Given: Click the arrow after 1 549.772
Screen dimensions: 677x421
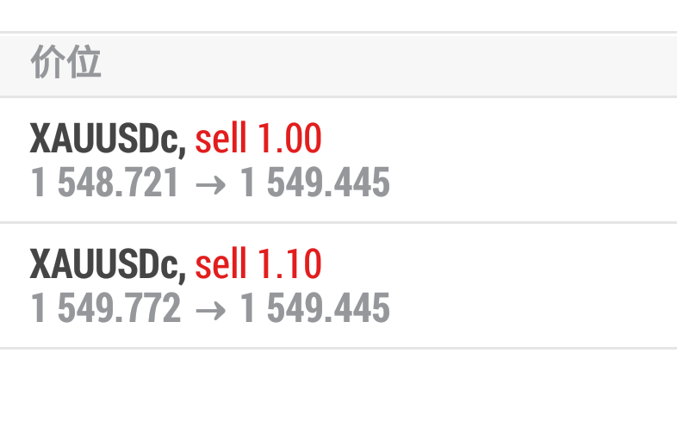Looking at the screenshot, I should 210,309.
